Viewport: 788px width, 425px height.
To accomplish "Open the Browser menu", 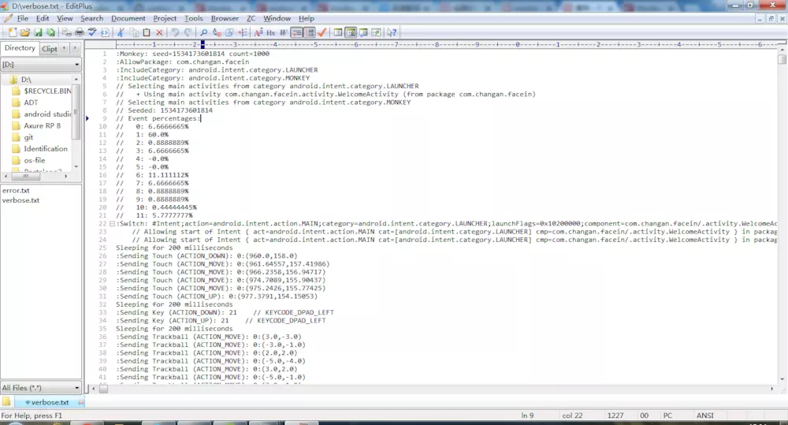I will click(x=225, y=18).
